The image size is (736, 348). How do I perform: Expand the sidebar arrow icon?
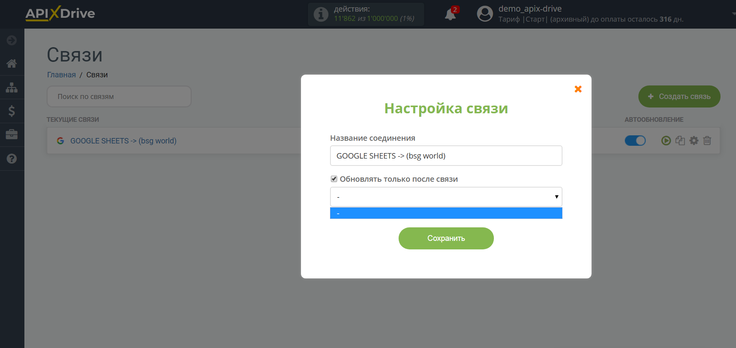click(12, 40)
